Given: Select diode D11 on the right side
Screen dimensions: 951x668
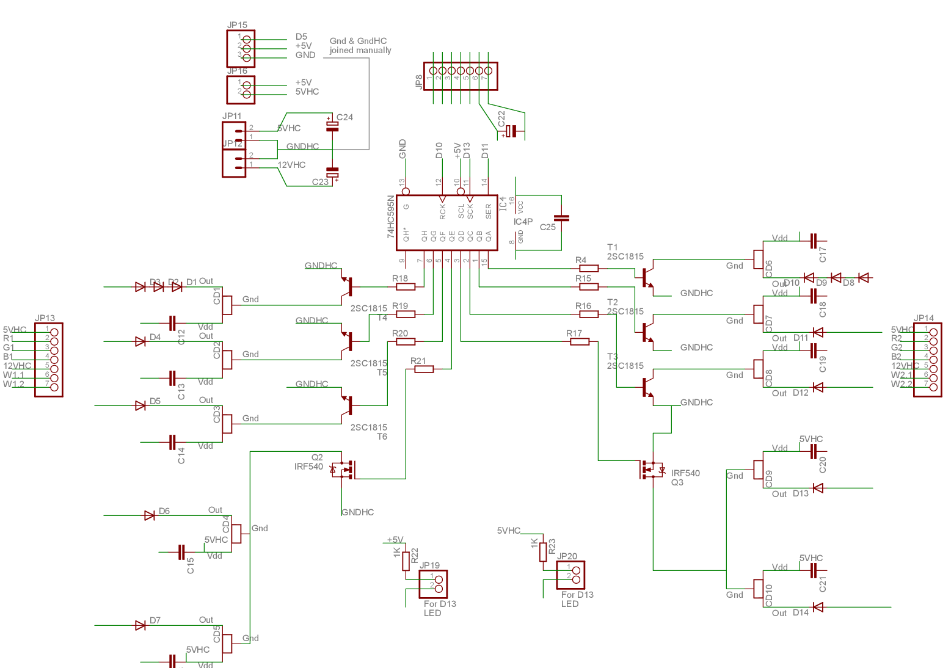Looking at the screenshot, I should (818, 332).
